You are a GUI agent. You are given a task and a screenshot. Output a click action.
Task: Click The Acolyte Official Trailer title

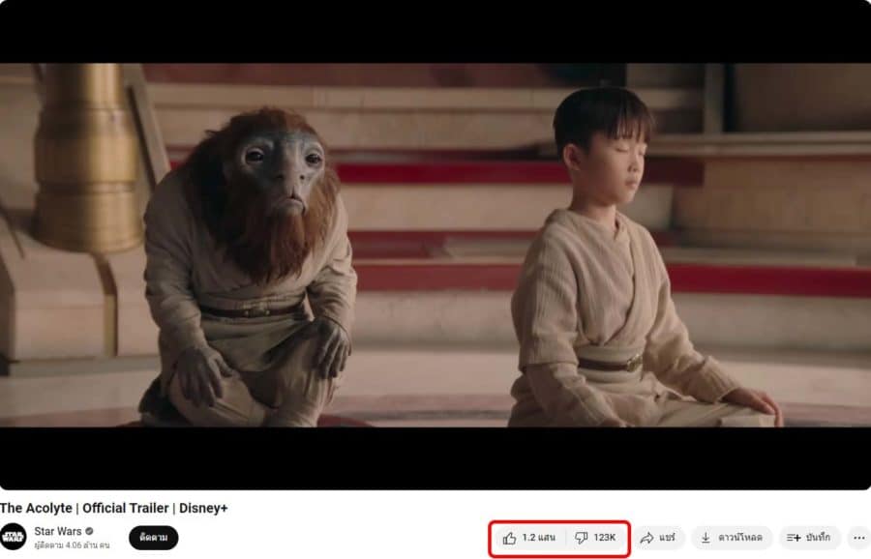[114, 508]
